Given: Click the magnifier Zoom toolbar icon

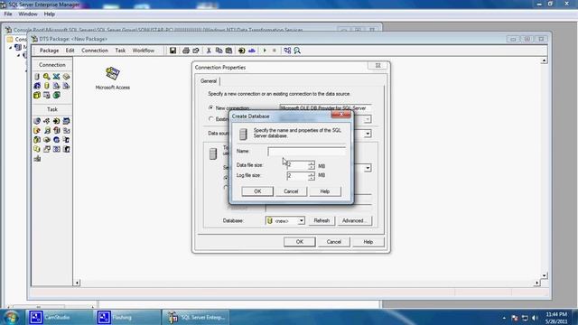Looking at the screenshot, I should 297,51.
